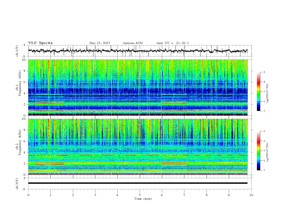
Task: Click time axis tick label "9"
Action: click(229, 195)
